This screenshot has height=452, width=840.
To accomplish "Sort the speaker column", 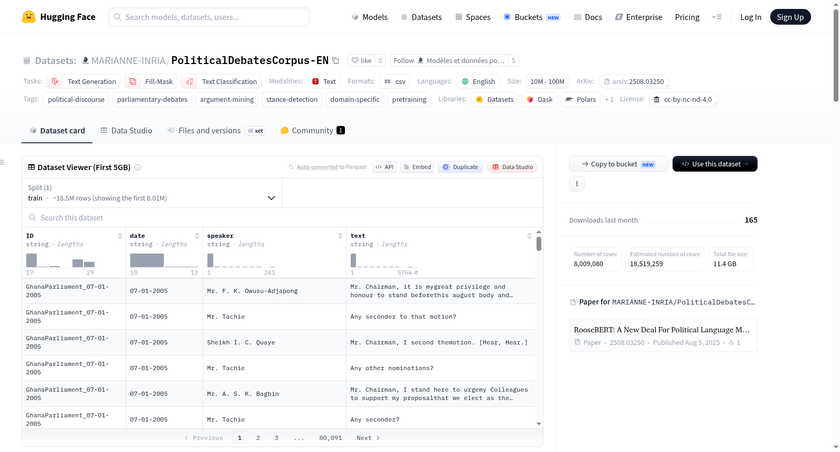I will click(340, 236).
